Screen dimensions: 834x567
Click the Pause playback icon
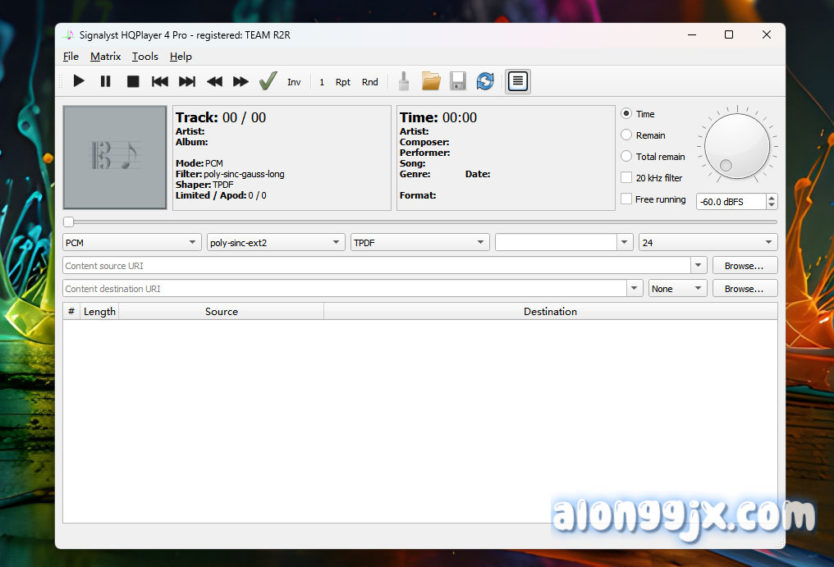tap(106, 81)
